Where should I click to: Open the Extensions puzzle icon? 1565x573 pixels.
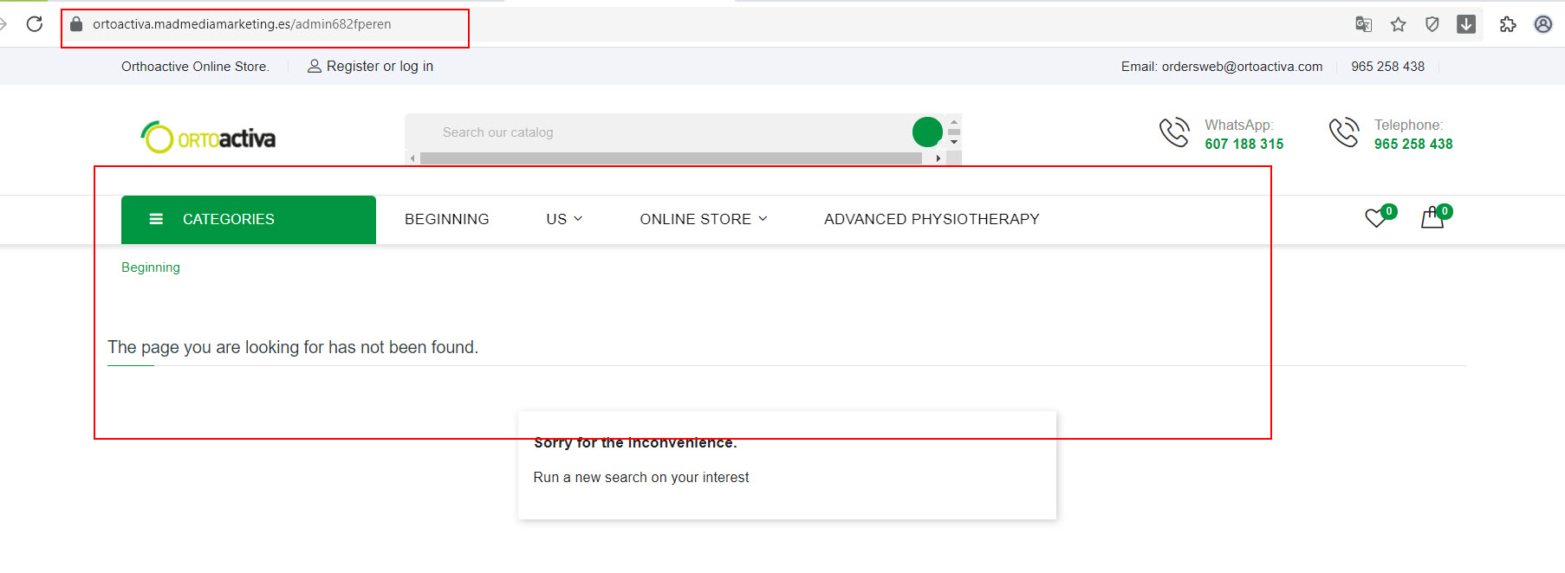pos(1508,24)
